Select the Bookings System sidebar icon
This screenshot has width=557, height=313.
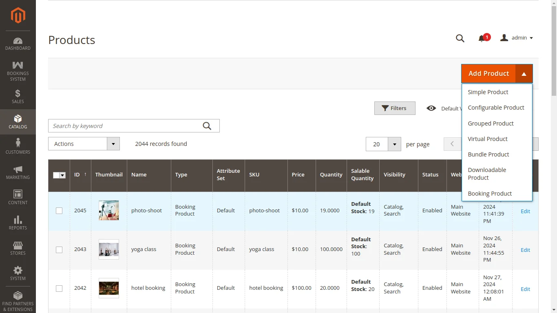point(18,69)
